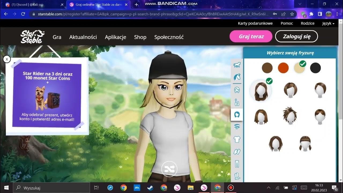Choose the long wavy hairstyle
This screenshot has width=343, height=193.
coord(261,91)
